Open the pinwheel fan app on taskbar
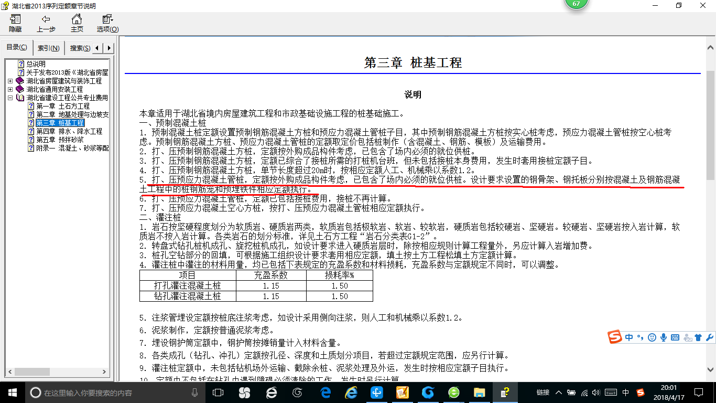This screenshot has height=403, width=716. 244,393
